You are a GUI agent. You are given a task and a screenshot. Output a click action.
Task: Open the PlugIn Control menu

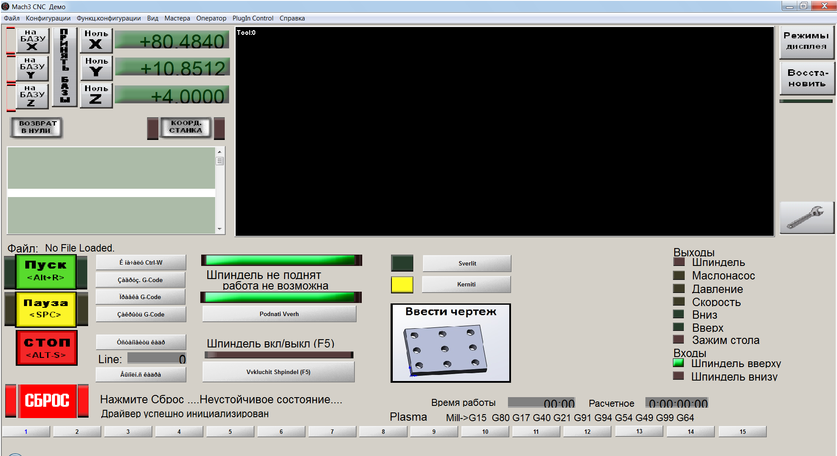pos(253,18)
